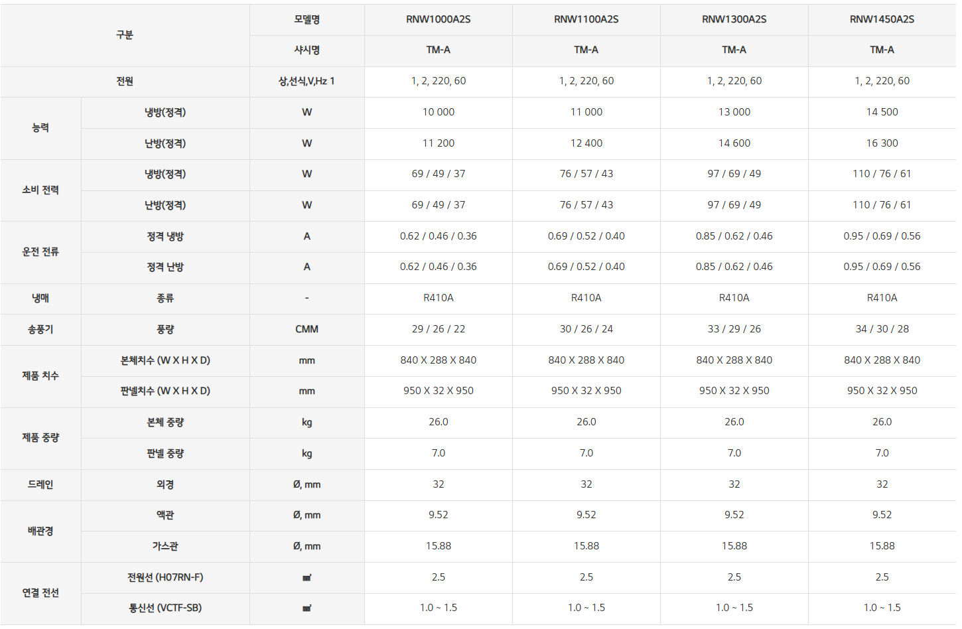
Task: Select the 운전 전류 category cell
Action: point(40,251)
